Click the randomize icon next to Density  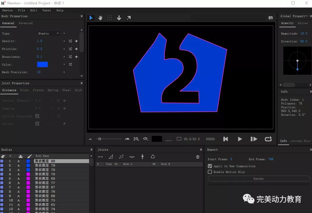[x=70, y=41]
